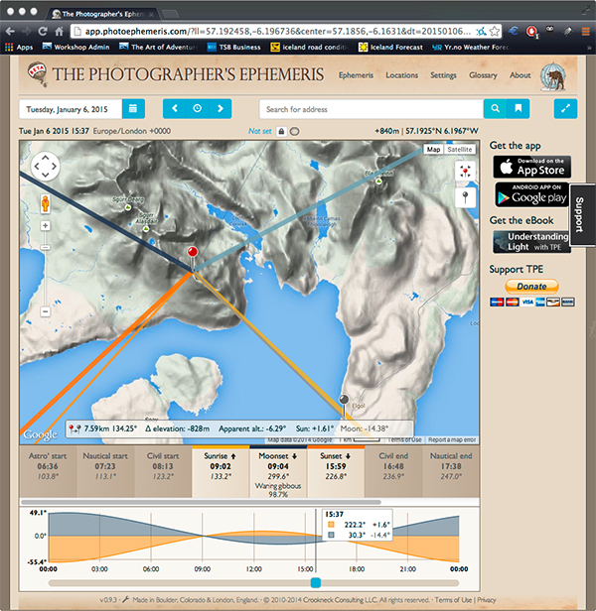
Task: Click the Moonset 09:04 event cell
Action: tap(278, 471)
